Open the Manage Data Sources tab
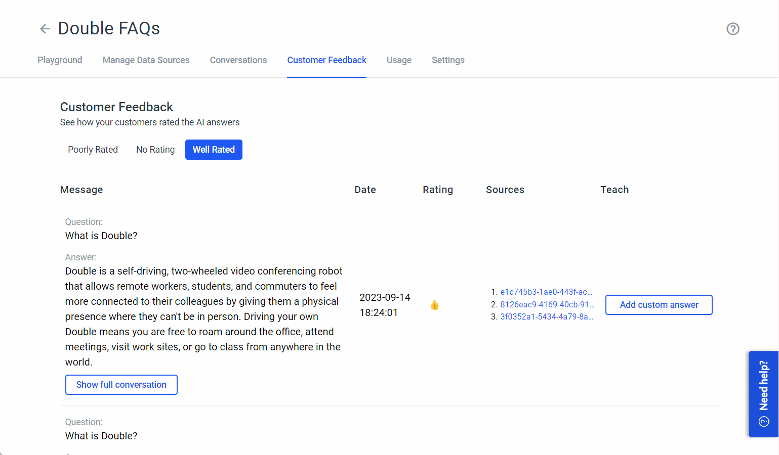 tap(146, 60)
